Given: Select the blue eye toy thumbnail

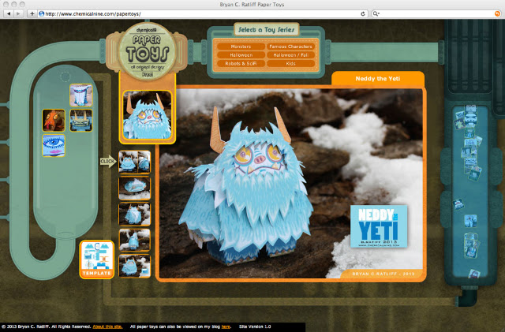Looking at the screenshot, I should pyautogui.click(x=54, y=146).
